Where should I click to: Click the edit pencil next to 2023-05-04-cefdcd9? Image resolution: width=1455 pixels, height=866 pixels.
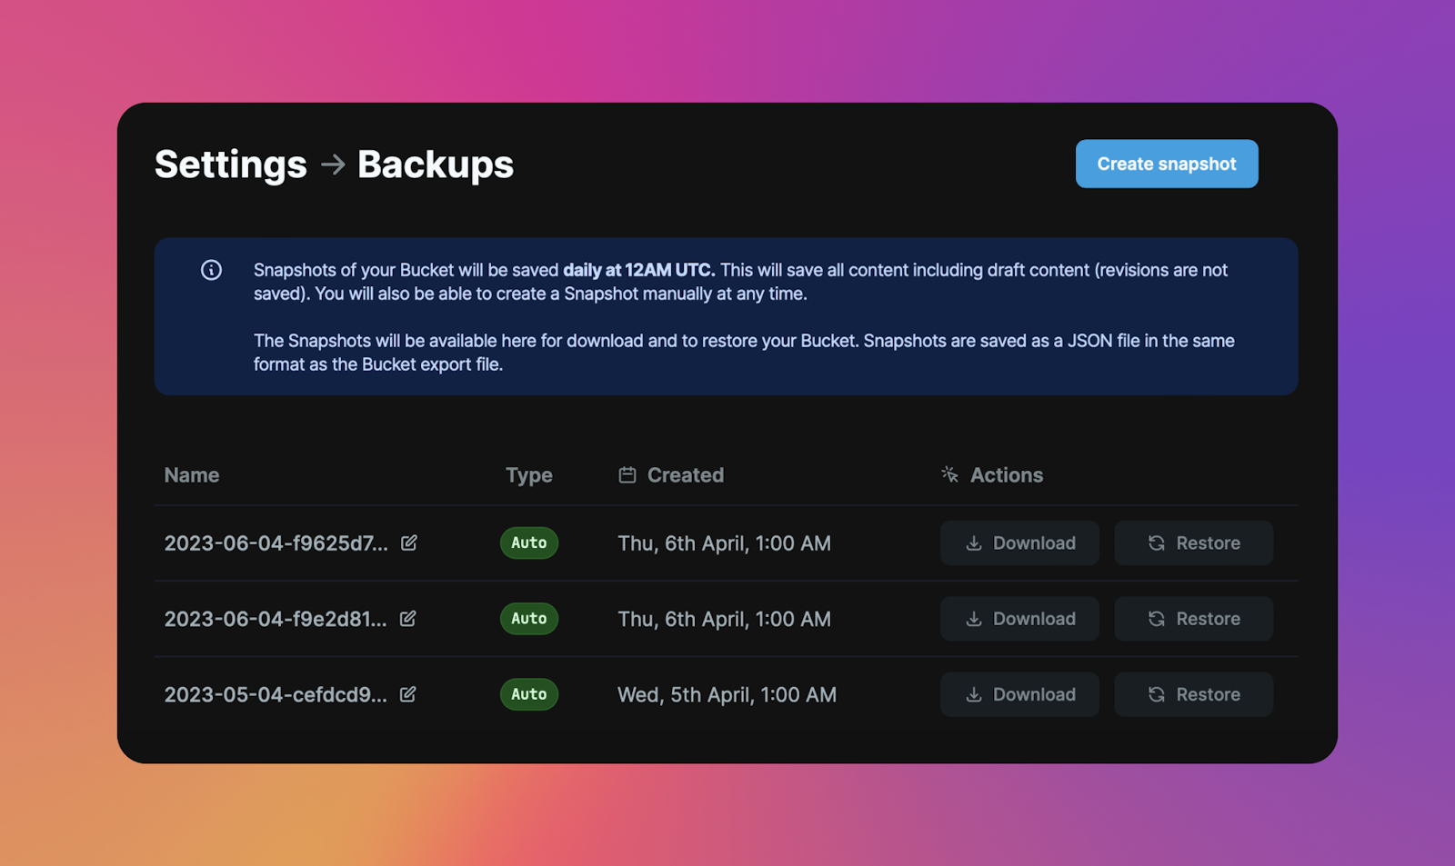pyautogui.click(x=408, y=694)
